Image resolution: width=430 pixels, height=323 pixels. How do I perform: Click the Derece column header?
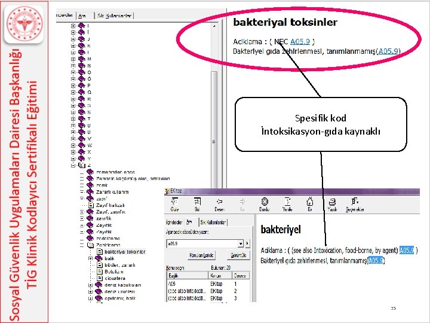point(241,276)
